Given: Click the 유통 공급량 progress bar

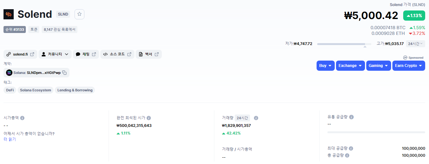Looking at the screenshot, I should click(376, 132).
